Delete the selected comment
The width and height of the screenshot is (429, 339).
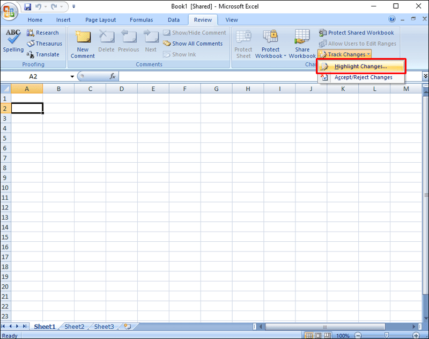click(x=106, y=41)
